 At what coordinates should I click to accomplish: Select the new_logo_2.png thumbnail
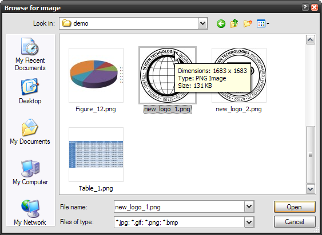[x=239, y=75]
